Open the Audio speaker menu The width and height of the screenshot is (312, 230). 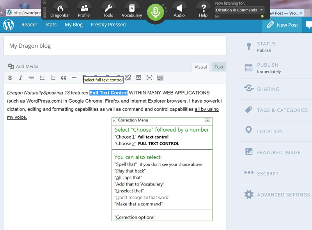tap(179, 10)
